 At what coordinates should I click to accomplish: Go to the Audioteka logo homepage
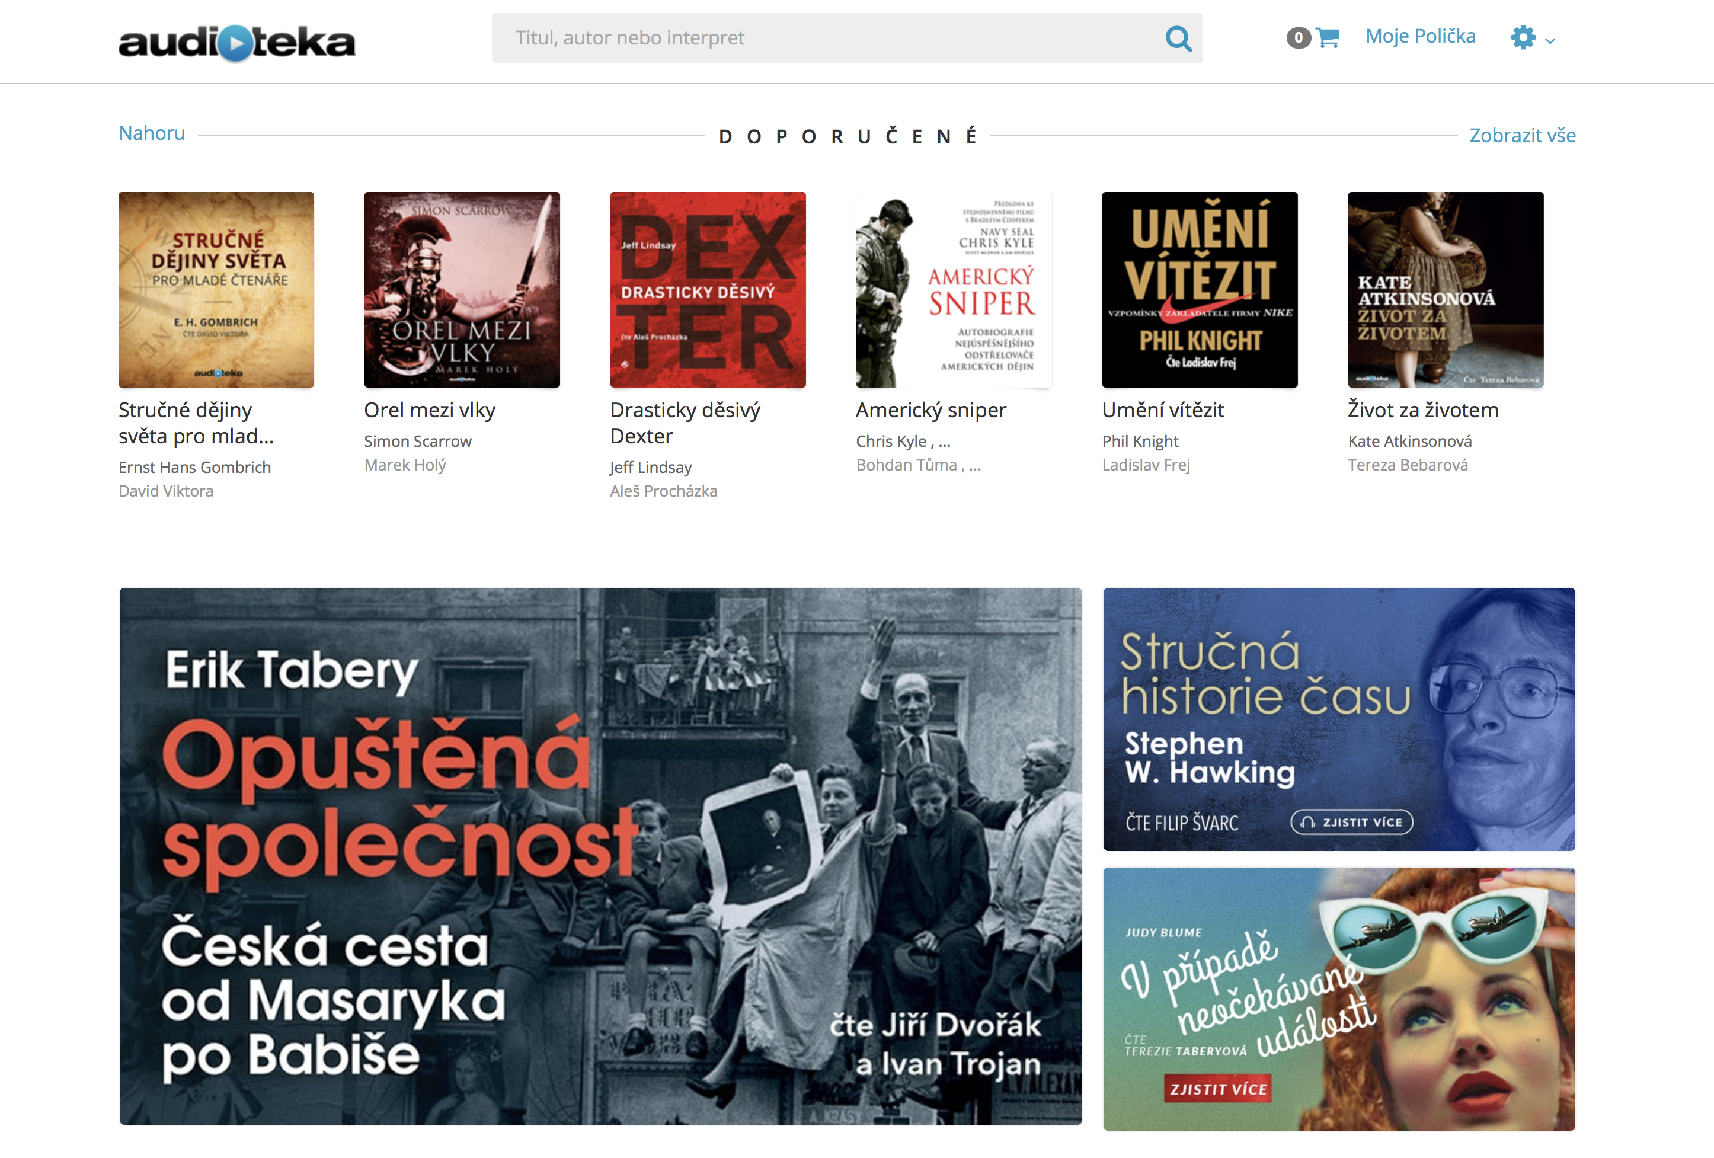click(x=236, y=43)
